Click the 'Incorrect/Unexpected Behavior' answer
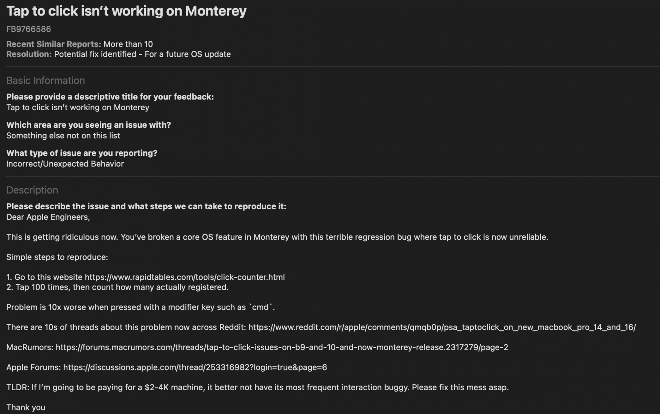 click(65, 164)
